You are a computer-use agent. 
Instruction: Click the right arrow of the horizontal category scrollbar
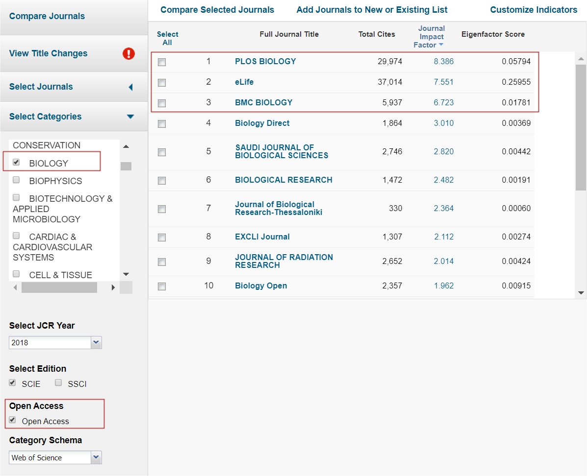113,287
